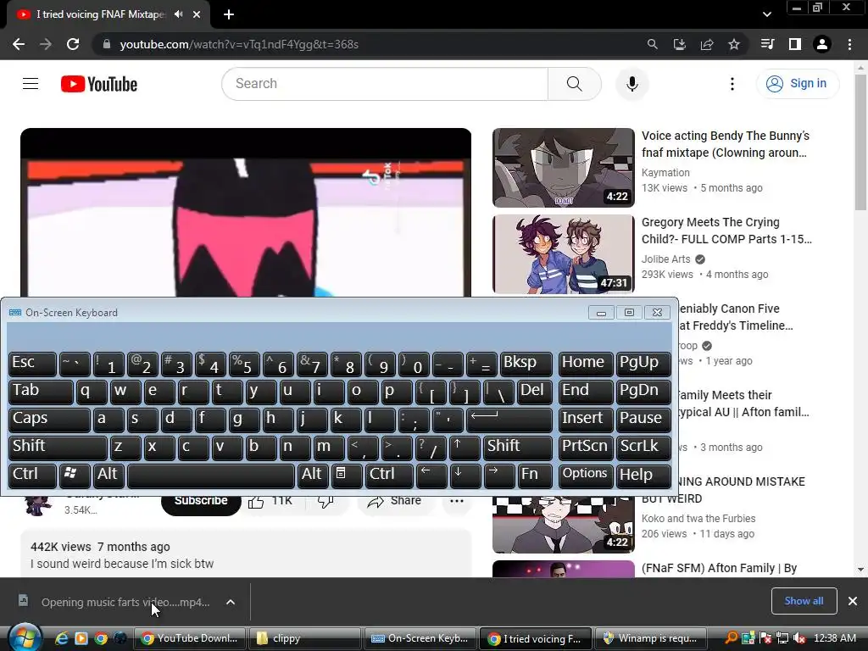Click the menu key on On-Screen Keyboard
Viewport: 868px width, 651px height.
point(347,476)
